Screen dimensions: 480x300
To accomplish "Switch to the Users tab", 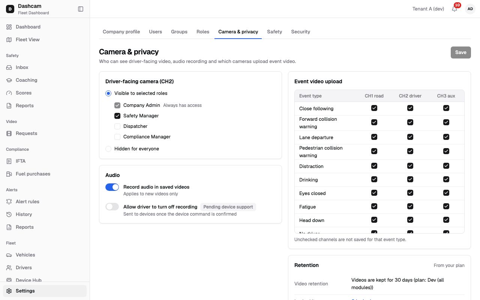I will coord(156,32).
